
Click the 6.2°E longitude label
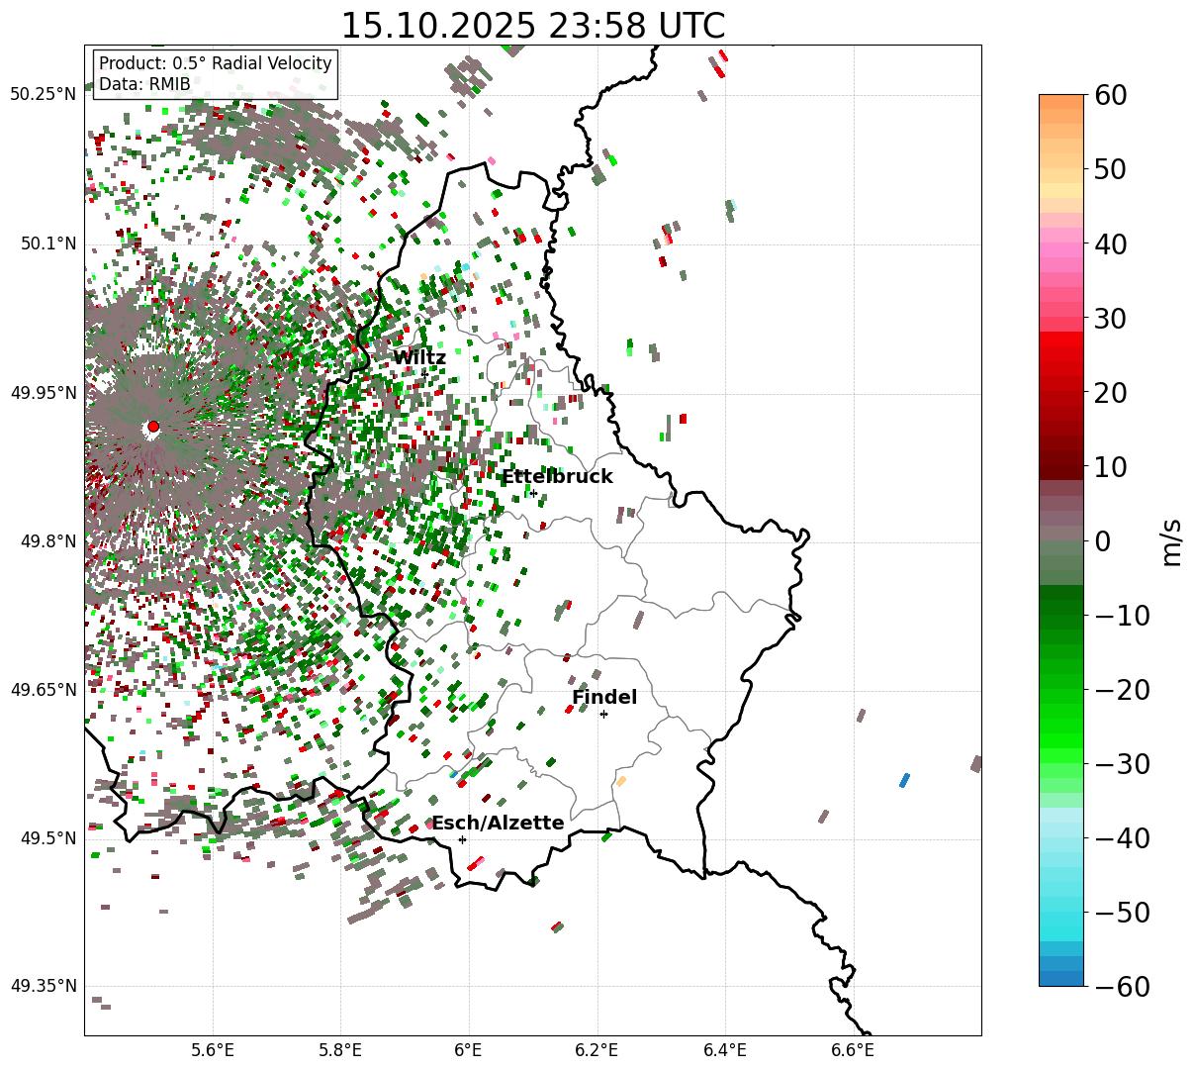coord(597,1049)
